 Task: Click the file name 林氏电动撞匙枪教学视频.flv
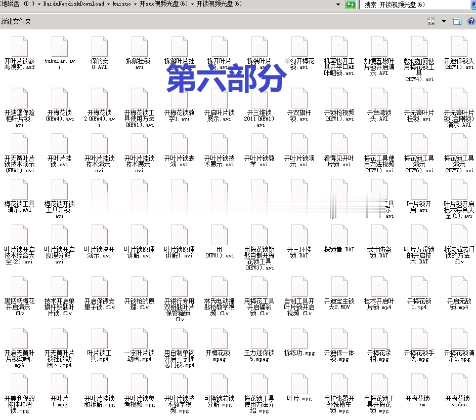[x=219, y=307]
